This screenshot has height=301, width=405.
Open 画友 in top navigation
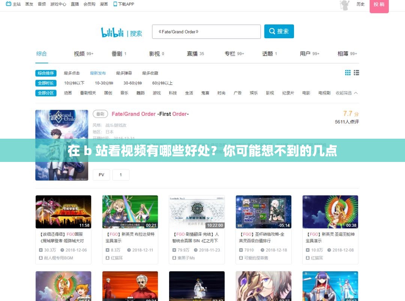29,4
